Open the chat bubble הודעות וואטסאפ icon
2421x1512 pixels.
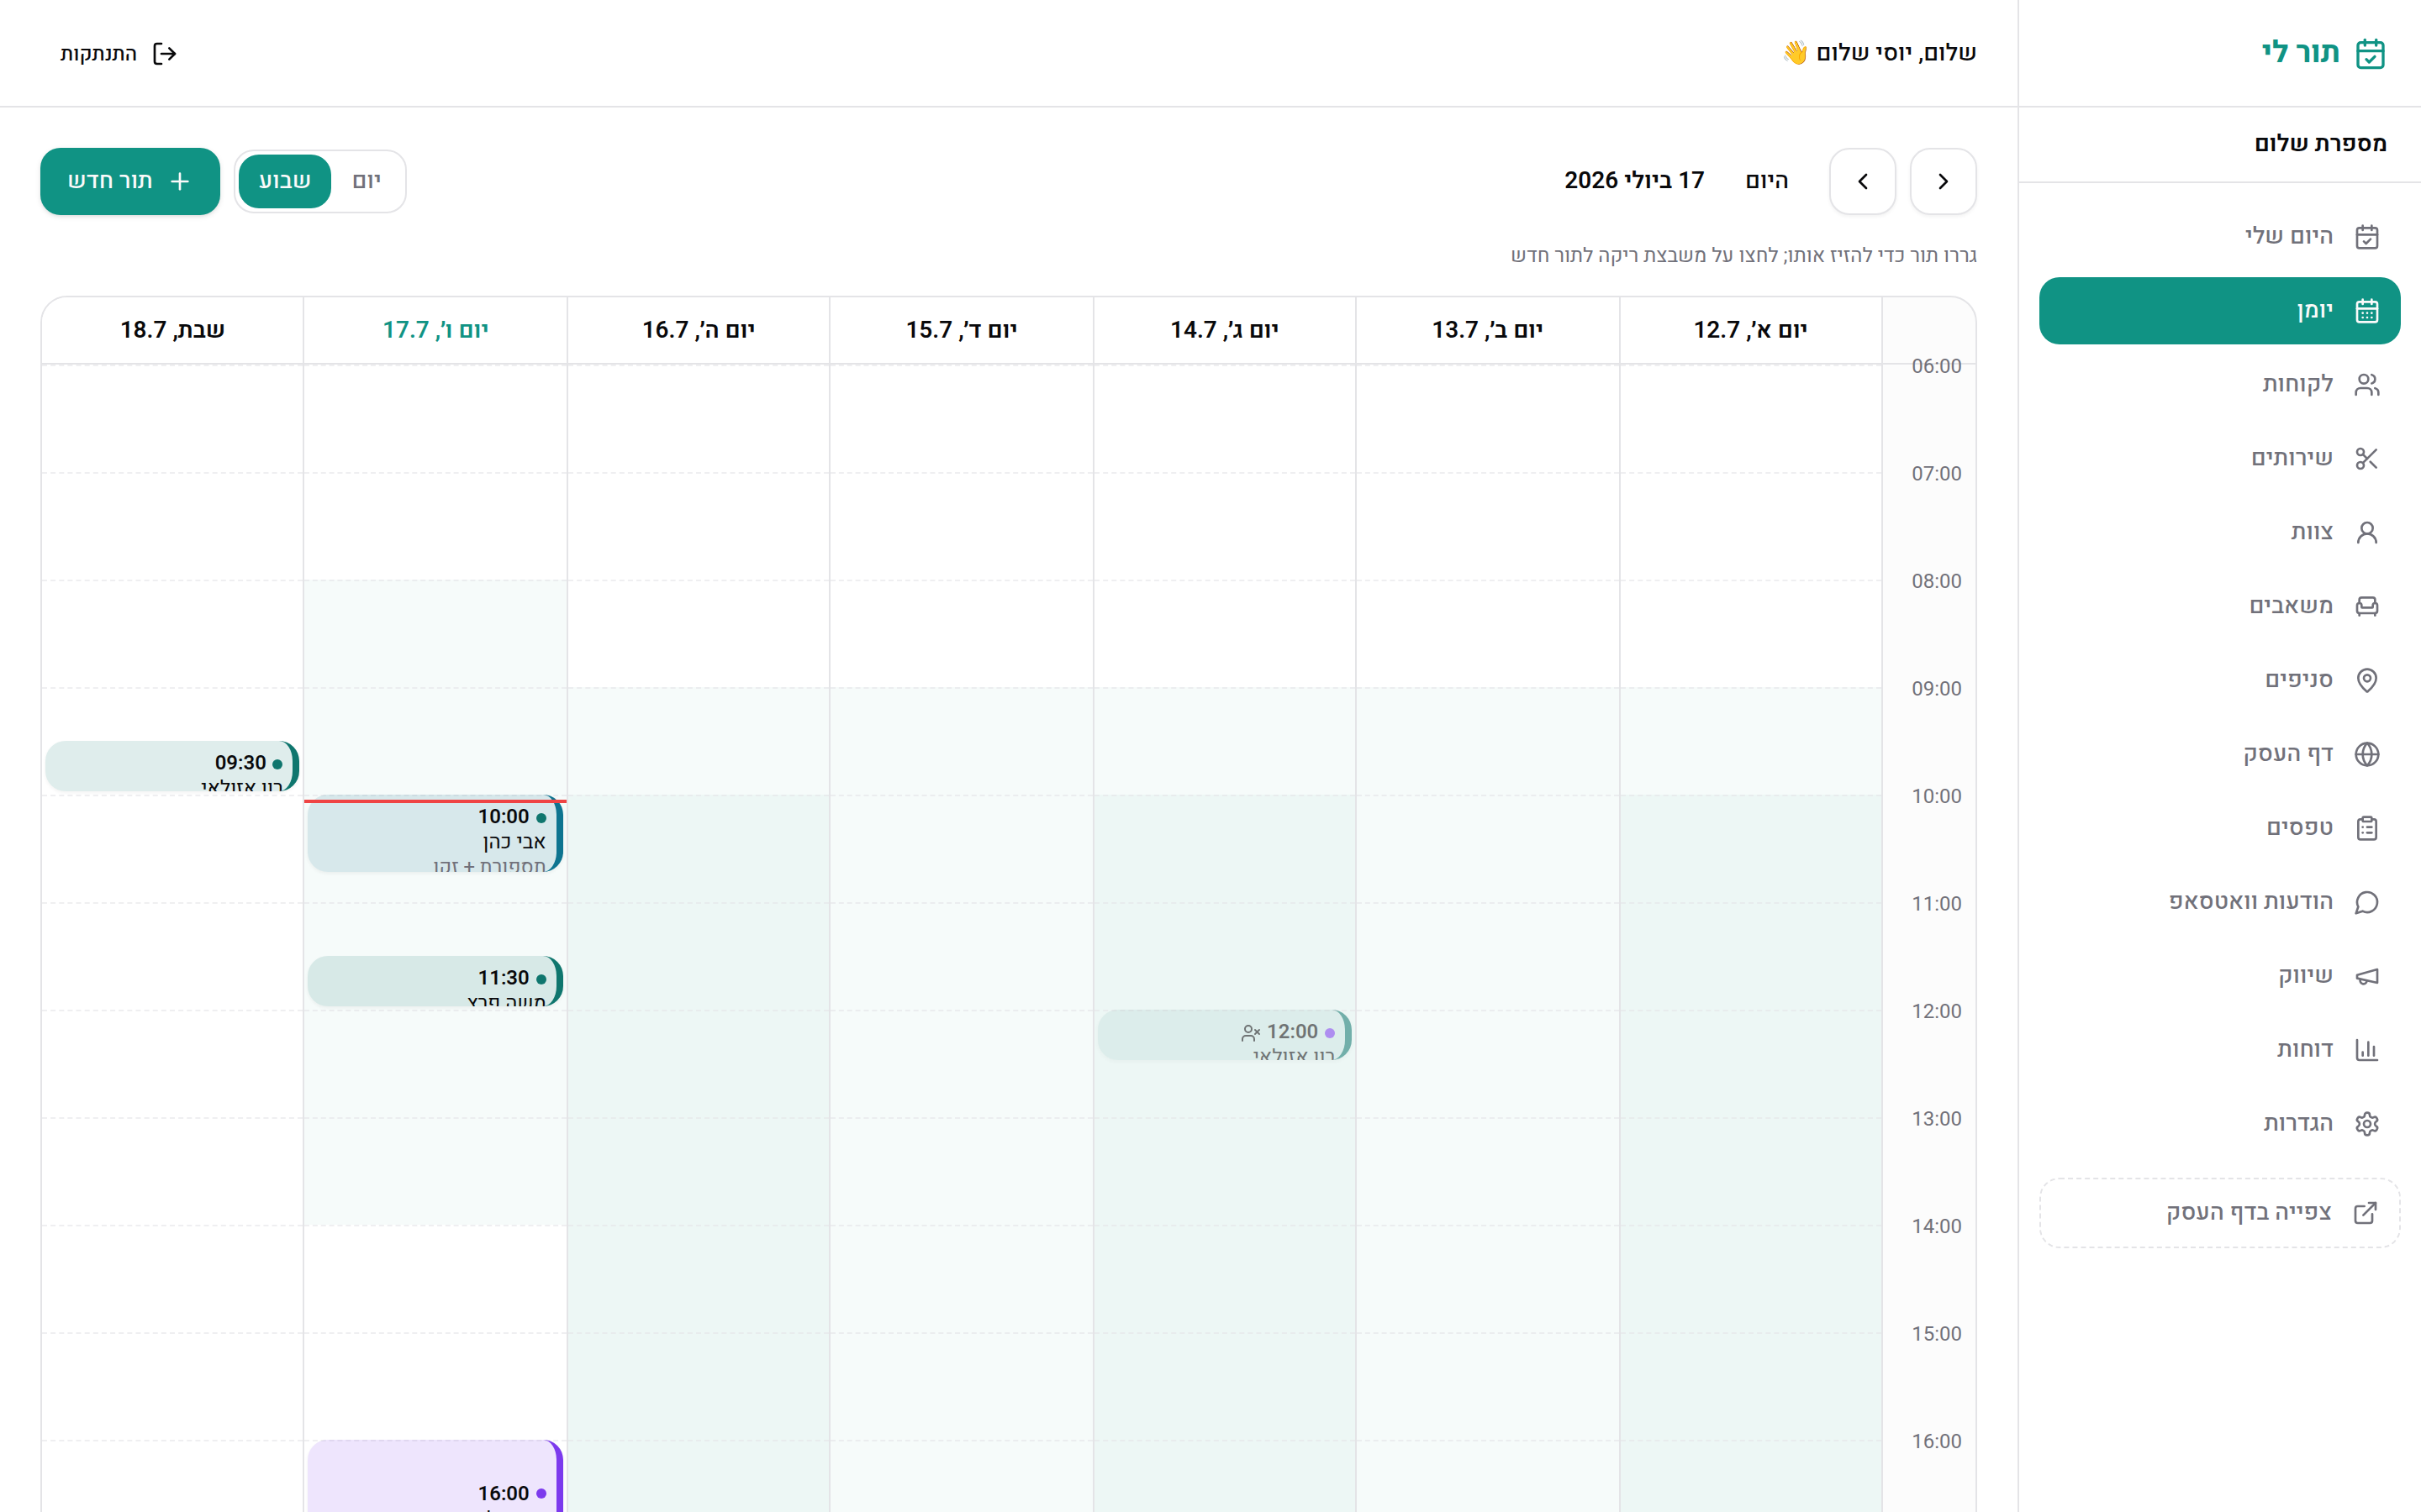tap(2366, 902)
